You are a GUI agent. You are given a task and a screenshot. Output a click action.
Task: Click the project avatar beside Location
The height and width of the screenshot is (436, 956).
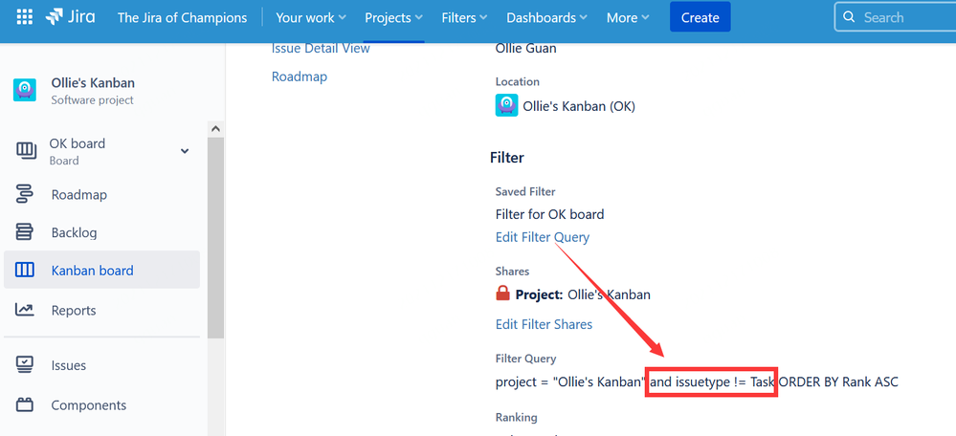click(x=506, y=106)
